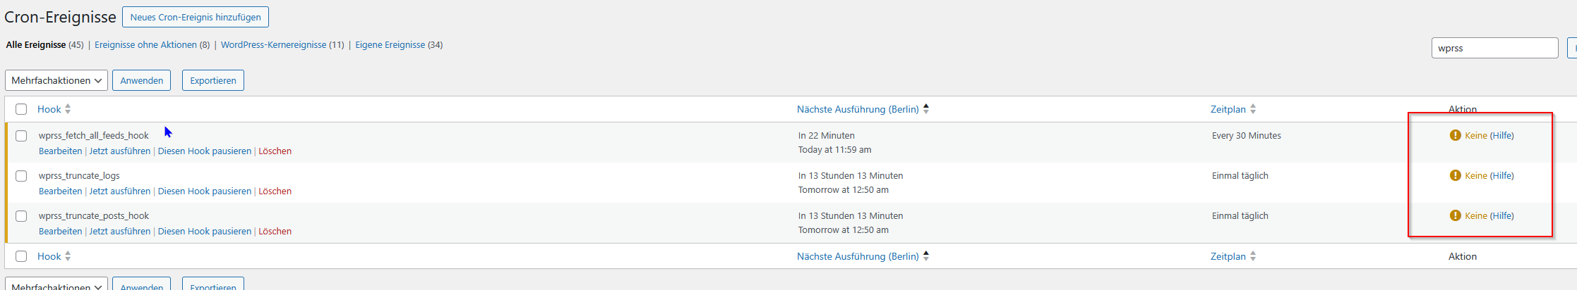Open the top Mehrfachaktionen dropdown

[56, 80]
